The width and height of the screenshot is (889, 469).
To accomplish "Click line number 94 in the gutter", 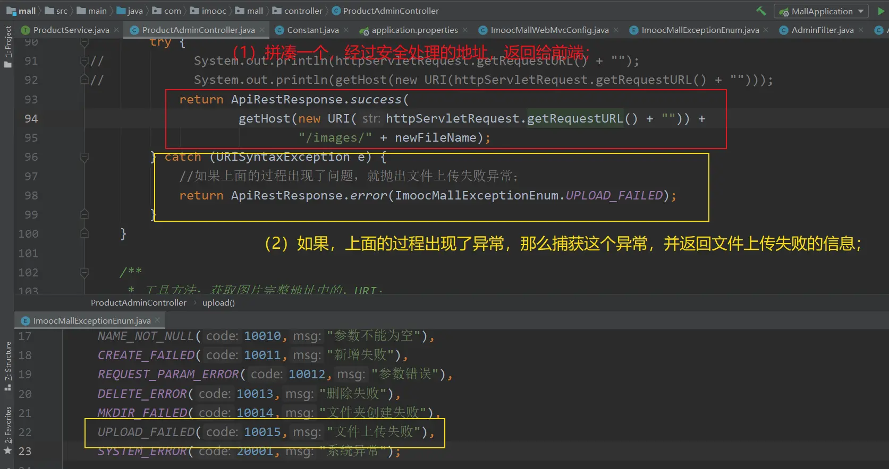I will pos(31,119).
